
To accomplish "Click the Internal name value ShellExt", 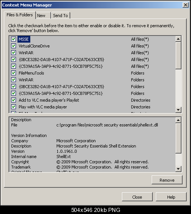I will click(63, 157).
